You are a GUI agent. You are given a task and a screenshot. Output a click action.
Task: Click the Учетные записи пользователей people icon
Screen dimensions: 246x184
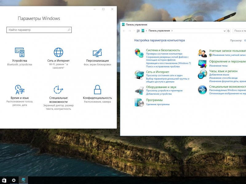click(202, 53)
